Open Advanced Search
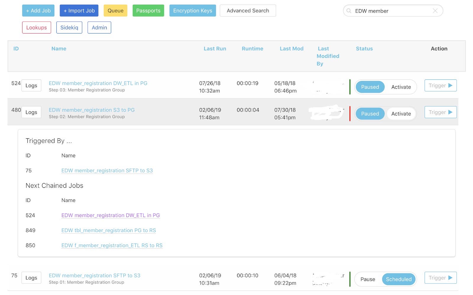 pos(248,11)
